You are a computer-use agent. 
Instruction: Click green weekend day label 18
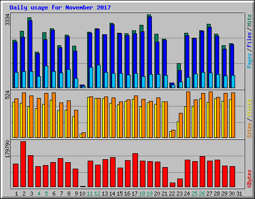click(x=142, y=194)
